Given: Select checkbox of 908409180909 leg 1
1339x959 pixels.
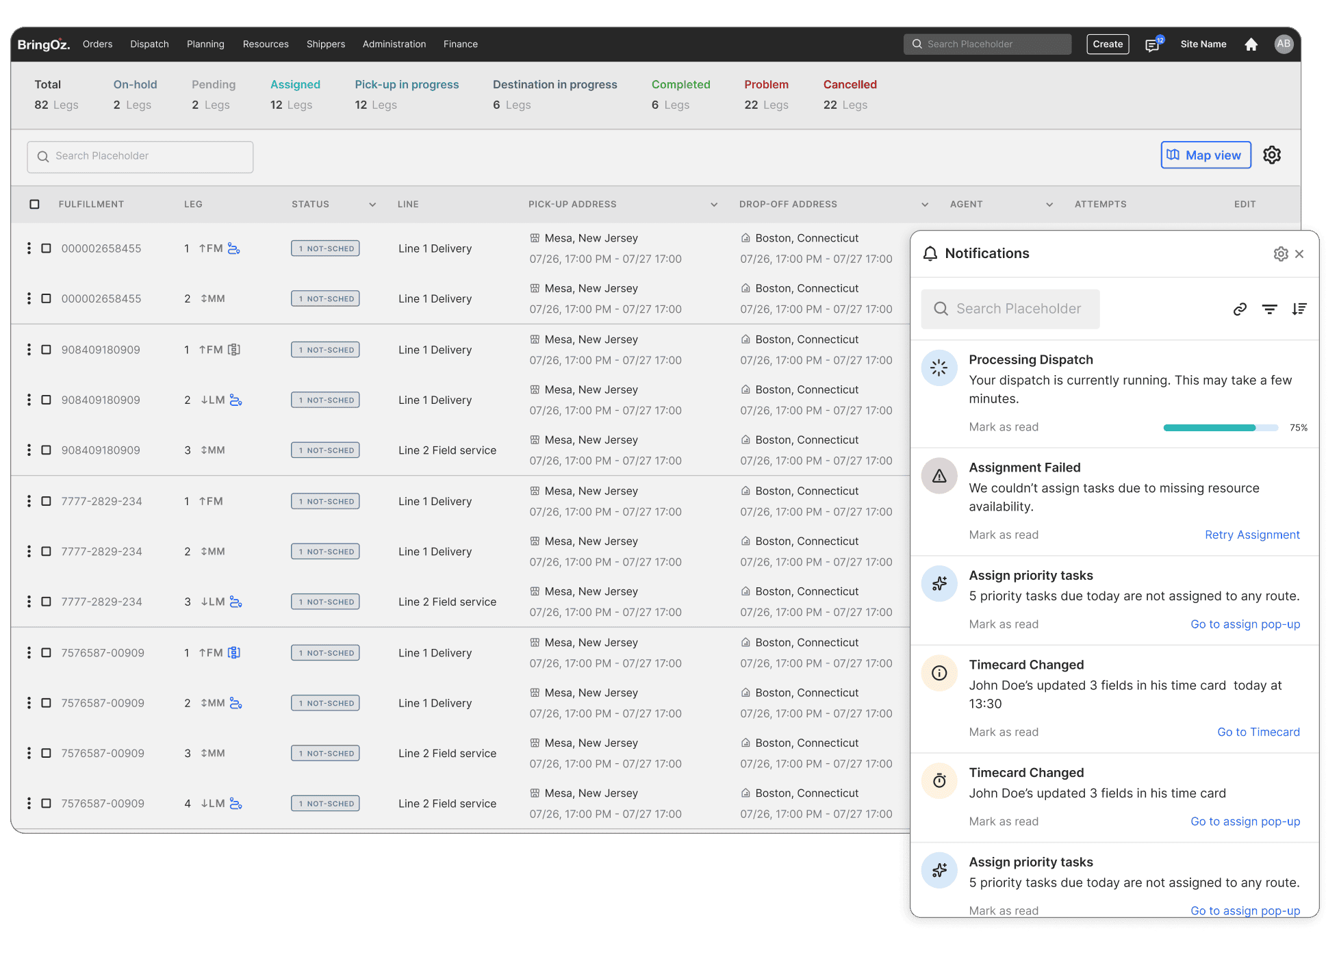Looking at the screenshot, I should point(46,350).
